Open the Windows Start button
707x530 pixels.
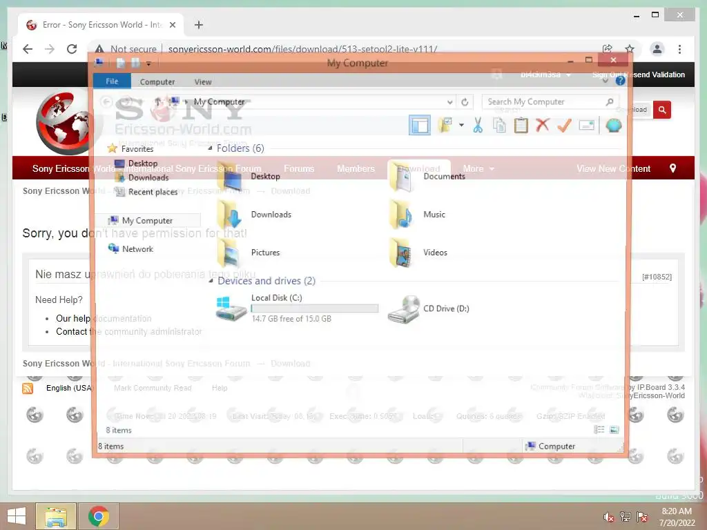pos(17,516)
